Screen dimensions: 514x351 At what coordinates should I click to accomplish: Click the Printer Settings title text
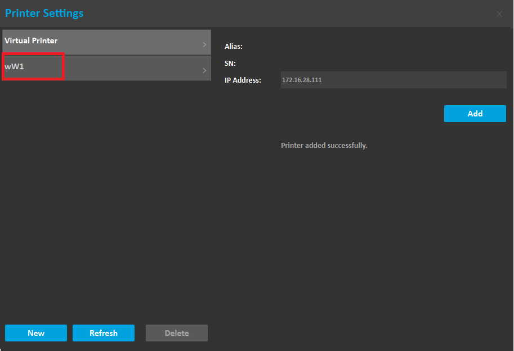pyautogui.click(x=44, y=13)
